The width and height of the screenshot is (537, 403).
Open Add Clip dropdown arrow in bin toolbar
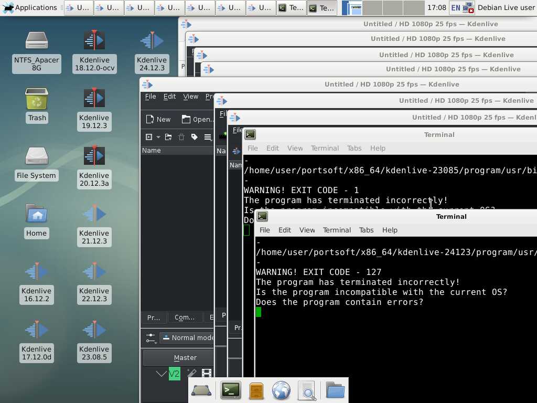[158, 137]
